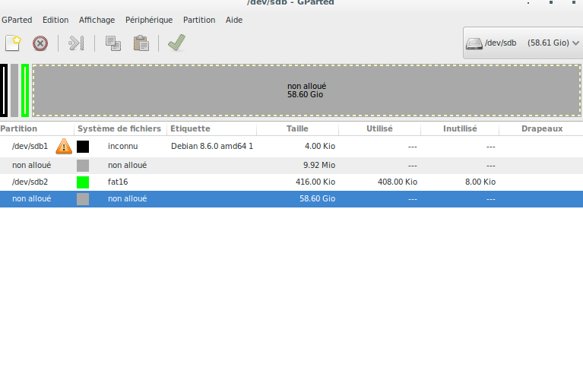Image resolution: width=583 pixels, height=380 pixels.
Task: Click the Etiquette column header
Action: coord(211,128)
